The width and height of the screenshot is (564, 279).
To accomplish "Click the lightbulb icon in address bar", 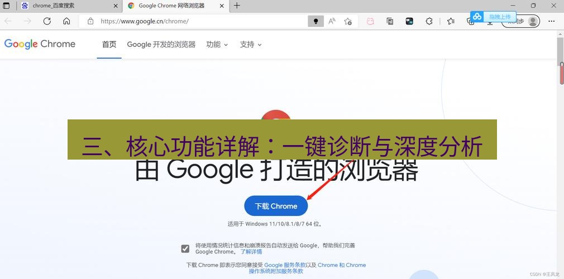I will point(316,21).
